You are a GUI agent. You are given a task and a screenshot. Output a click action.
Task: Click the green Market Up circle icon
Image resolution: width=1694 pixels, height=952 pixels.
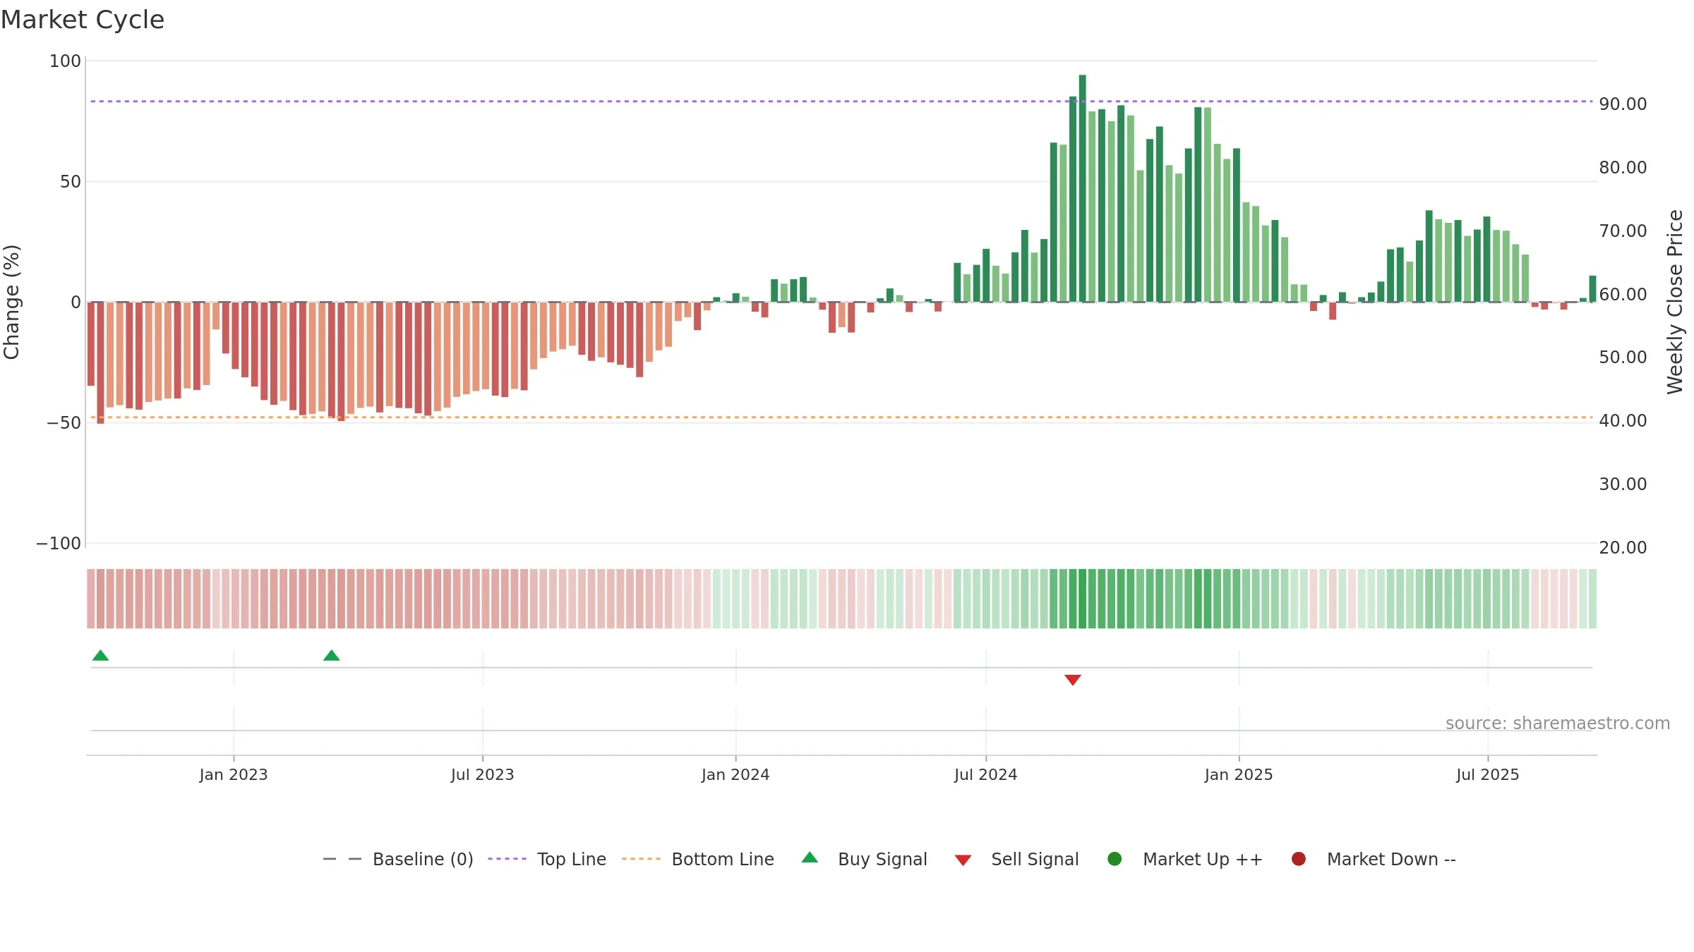(1115, 859)
